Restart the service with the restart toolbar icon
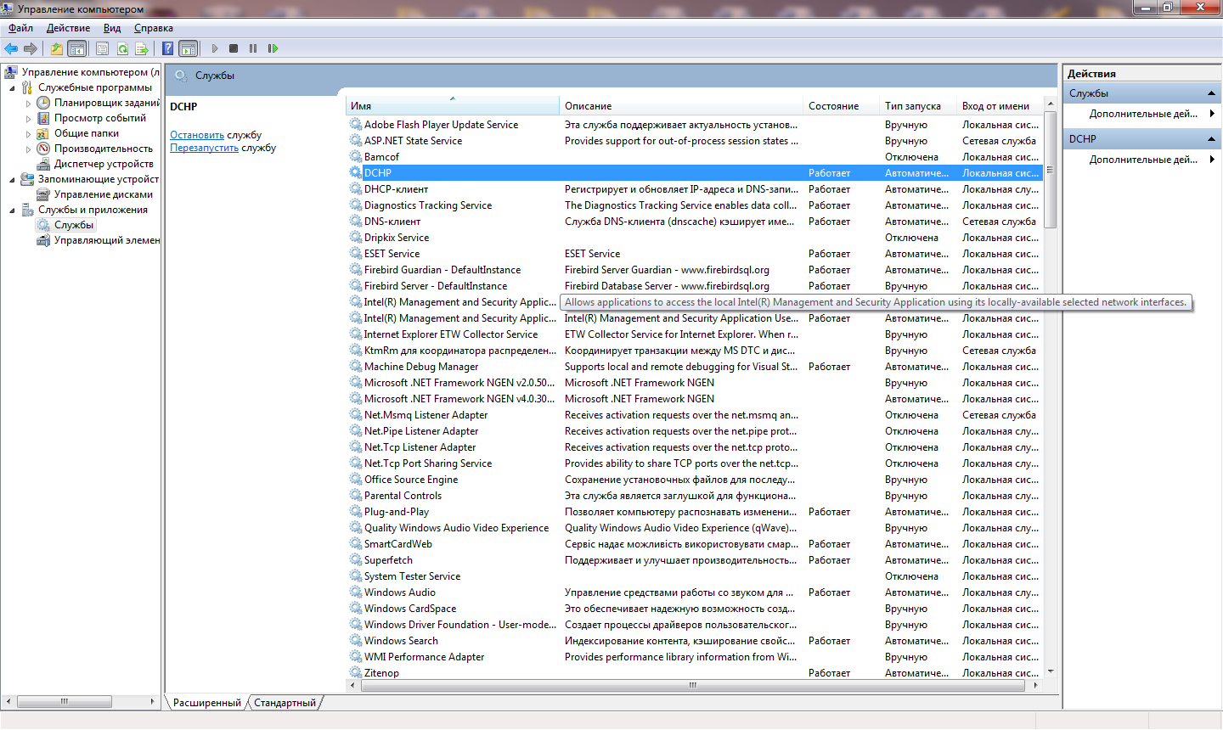The image size is (1223, 730). (x=273, y=48)
